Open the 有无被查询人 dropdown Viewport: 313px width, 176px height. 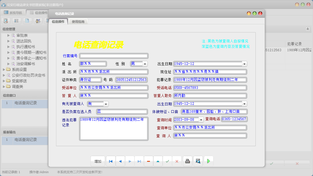point(106,104)
